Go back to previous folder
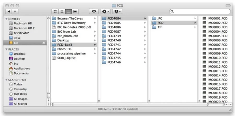Image resolution: width=235 pixels, height=116 pixels. click(9, 11)
